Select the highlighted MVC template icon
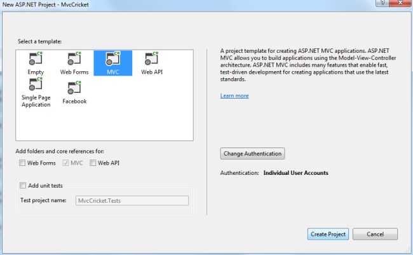The image size is (413, 255). click(x=113, y=59)
